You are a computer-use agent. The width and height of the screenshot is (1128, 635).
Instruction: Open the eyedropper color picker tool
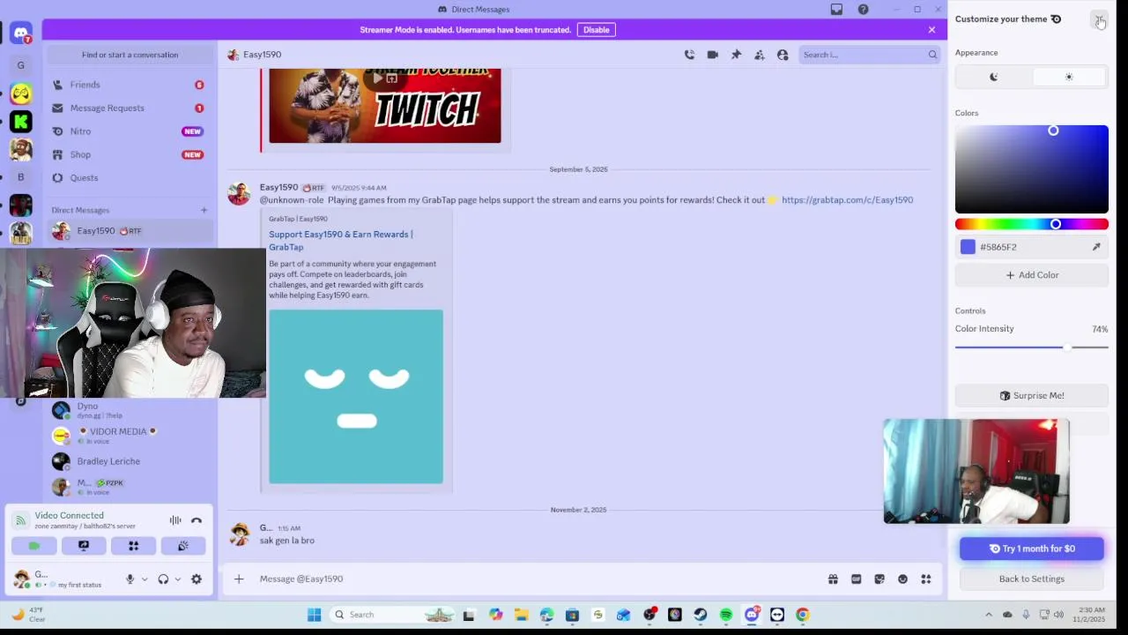[1096, 247]
